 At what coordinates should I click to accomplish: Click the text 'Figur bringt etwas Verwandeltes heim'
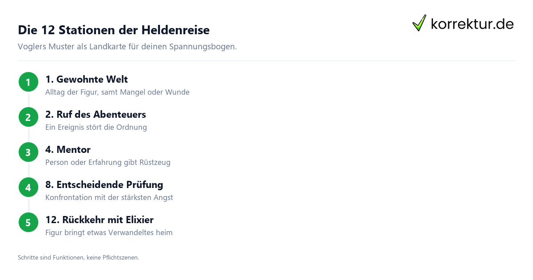[x=109, y=233]
